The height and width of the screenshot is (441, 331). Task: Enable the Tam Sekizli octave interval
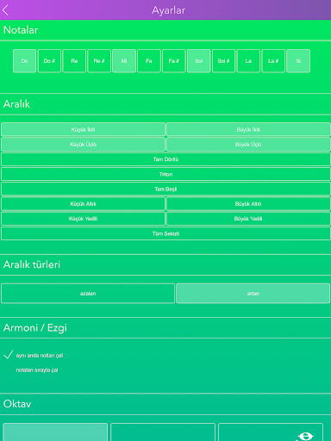(x=165, y=233)
